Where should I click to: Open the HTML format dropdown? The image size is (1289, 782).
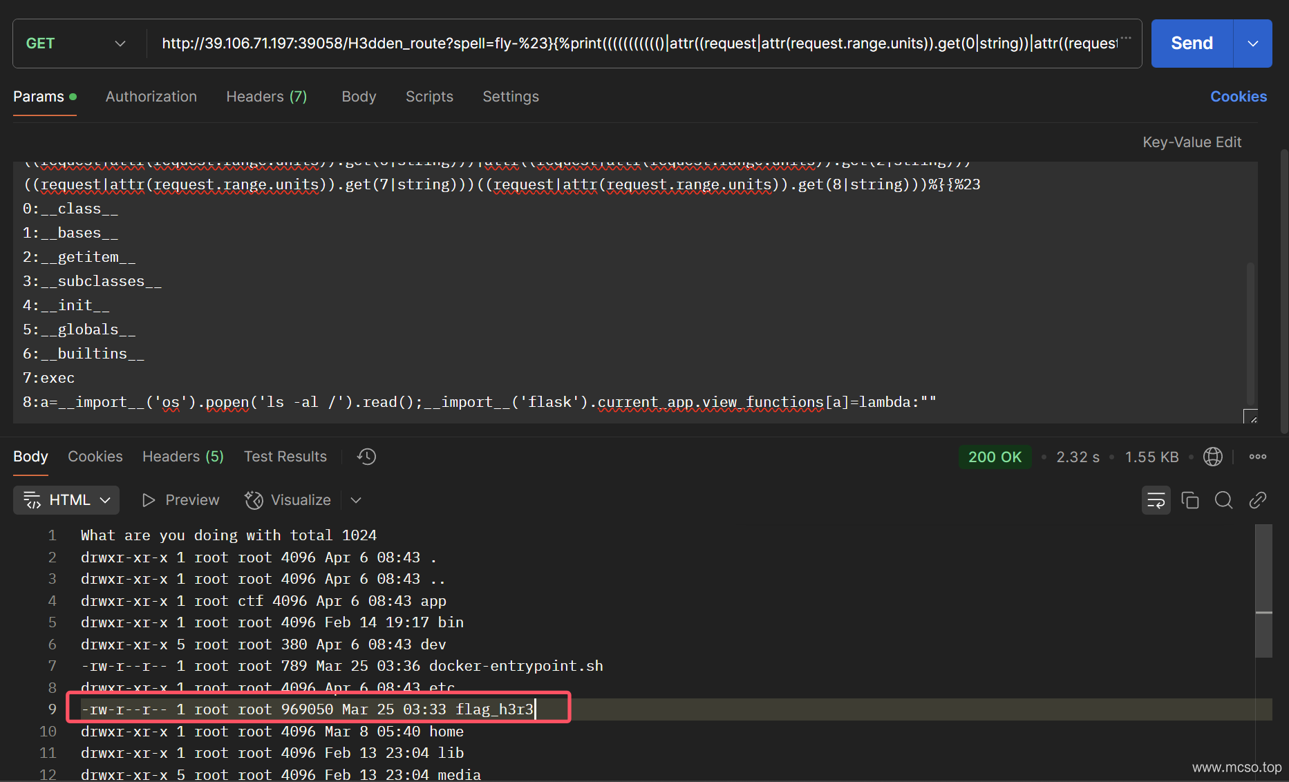tap(66, 500)
